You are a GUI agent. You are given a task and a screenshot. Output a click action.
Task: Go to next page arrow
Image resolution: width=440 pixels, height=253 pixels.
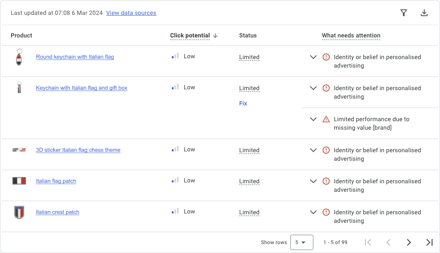pyautogui.click(x=409, y=242)
